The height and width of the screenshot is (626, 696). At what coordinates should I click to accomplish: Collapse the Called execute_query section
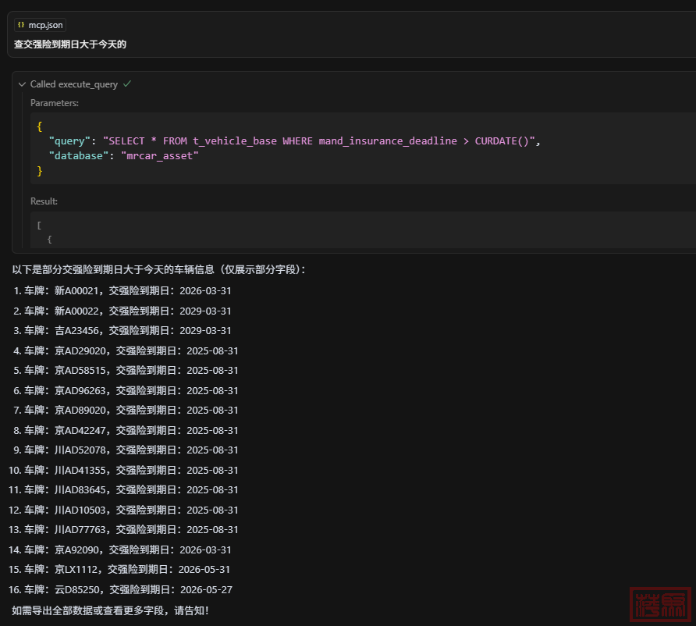coord(22,84)
